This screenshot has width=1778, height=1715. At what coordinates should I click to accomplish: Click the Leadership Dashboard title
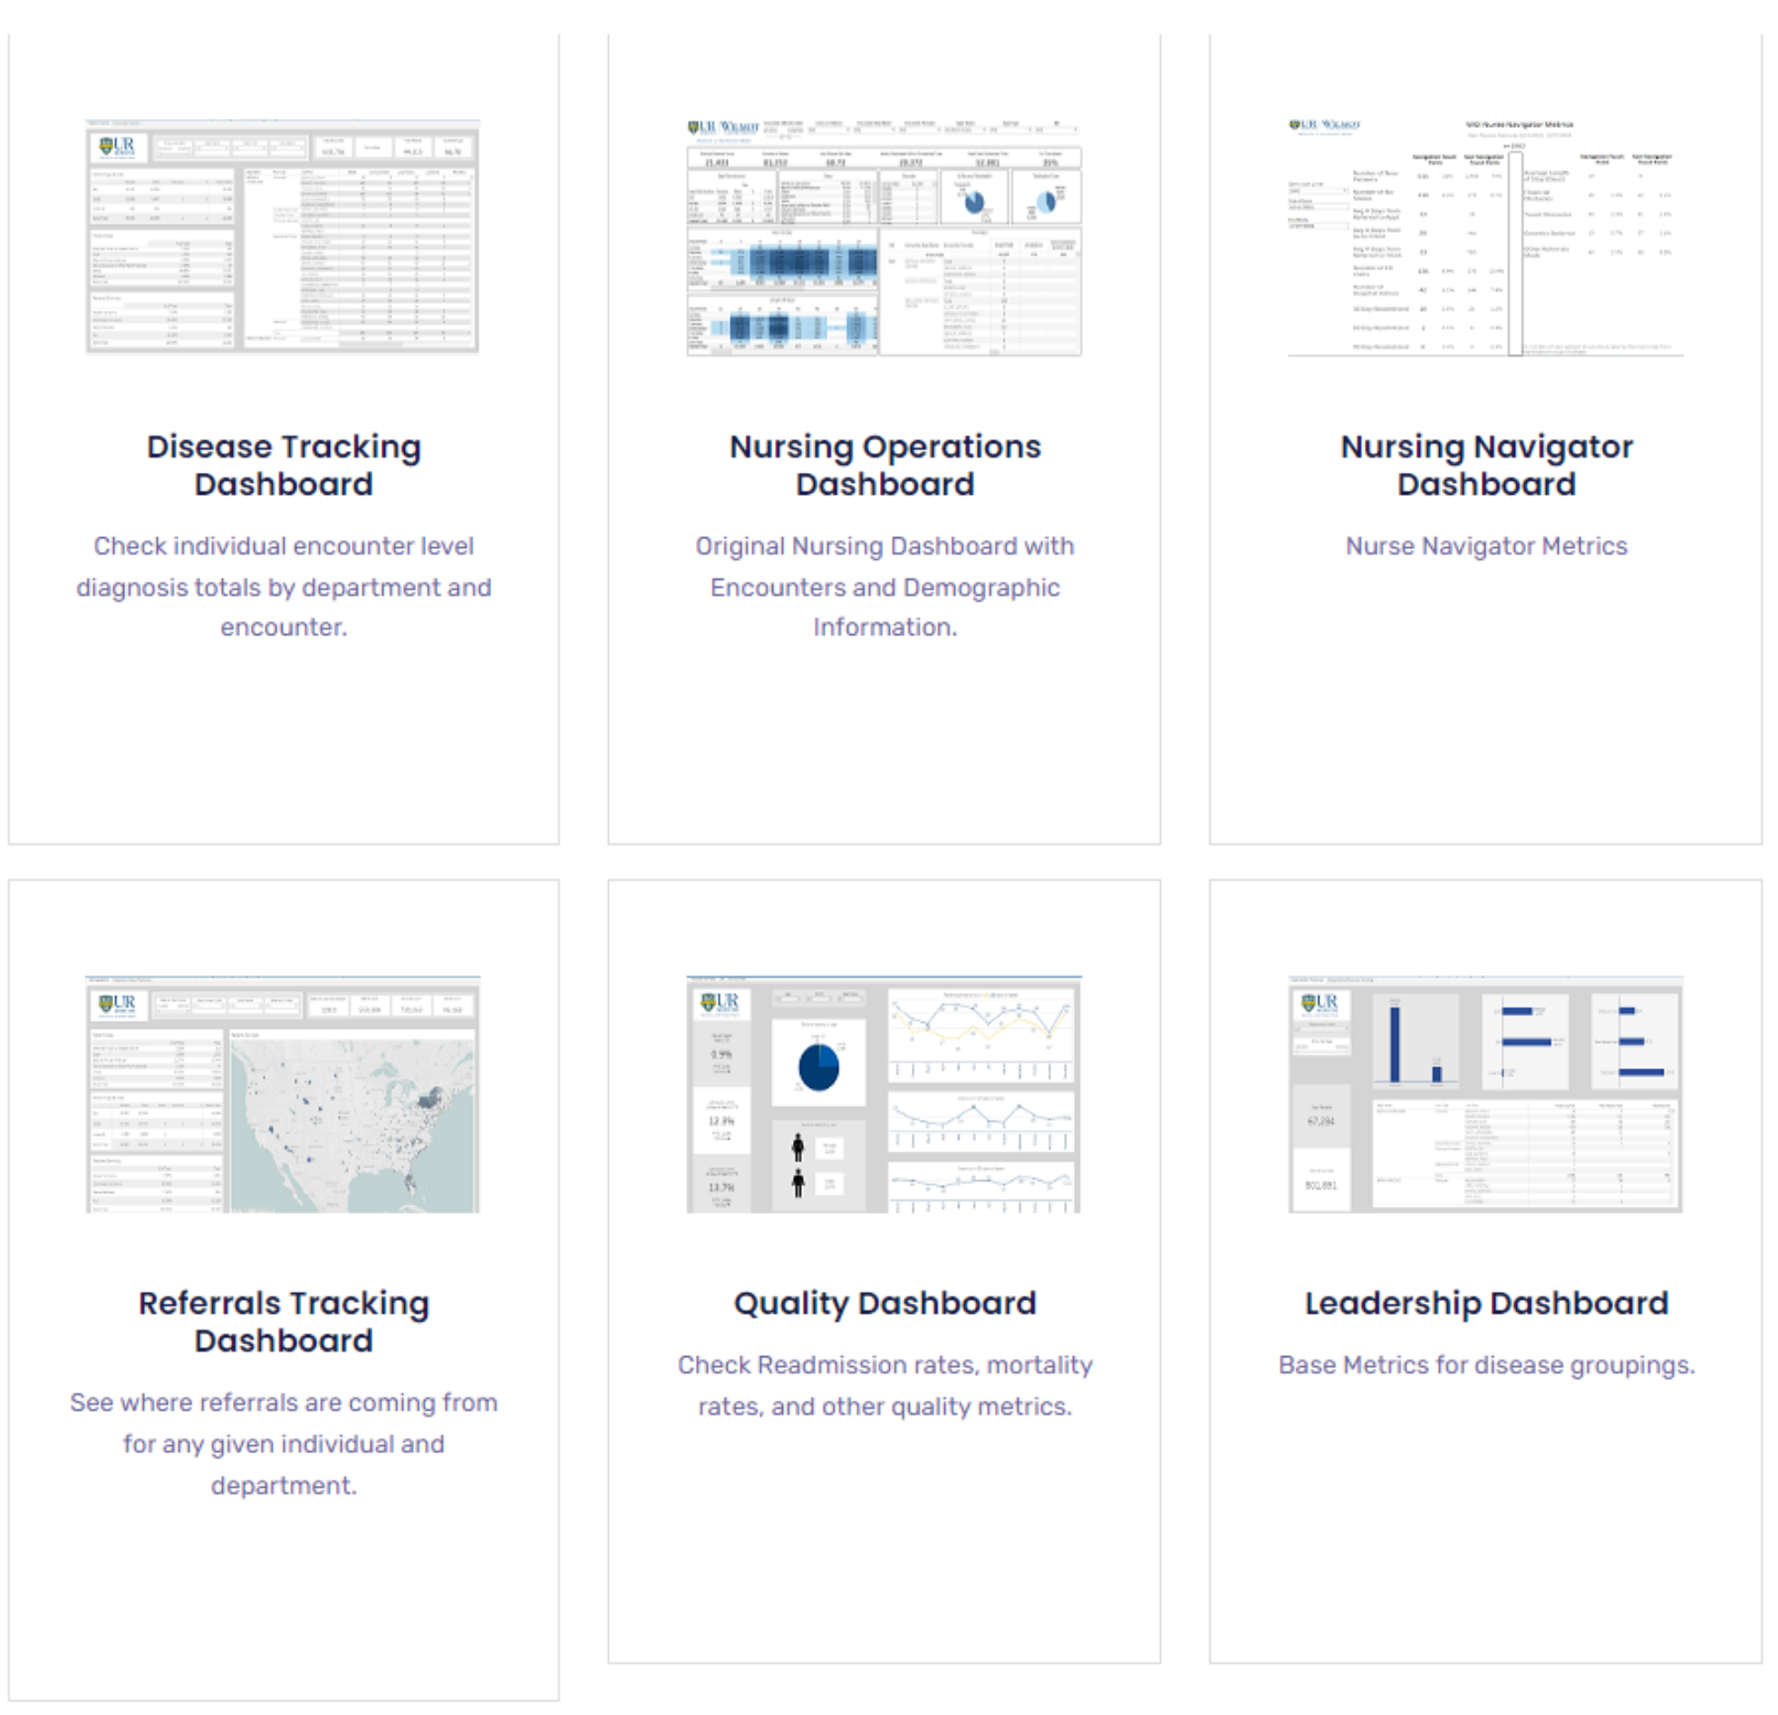(x=1487, y=1304)
